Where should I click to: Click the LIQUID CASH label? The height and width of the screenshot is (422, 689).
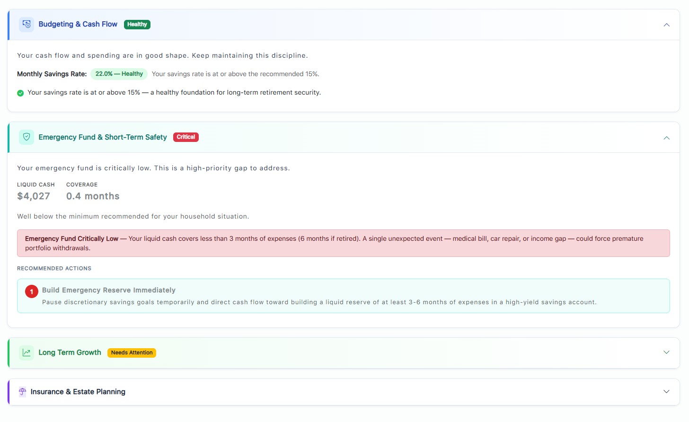pyautogui.click(x=36, y=185)
